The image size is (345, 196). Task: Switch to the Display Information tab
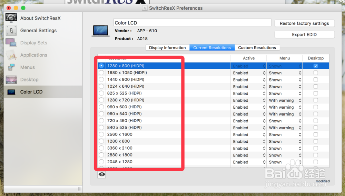click(167, 47)
